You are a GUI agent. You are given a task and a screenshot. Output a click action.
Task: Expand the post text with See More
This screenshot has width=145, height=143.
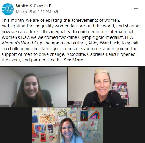tap(73, 60)
